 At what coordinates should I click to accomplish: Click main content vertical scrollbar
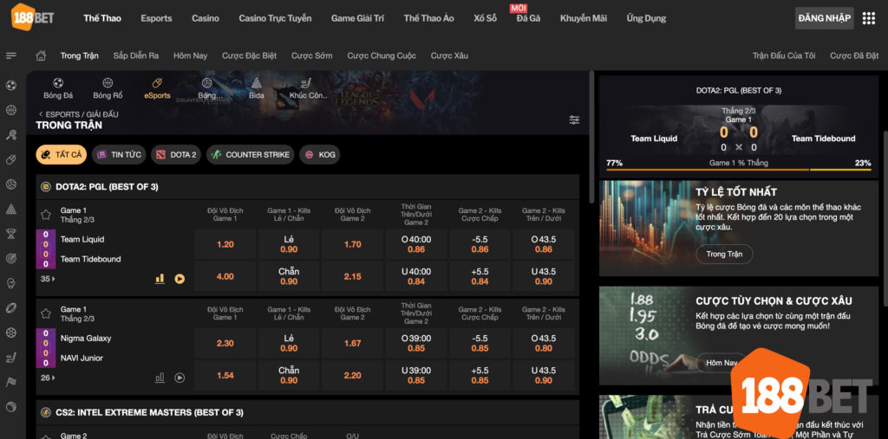pyautogui.click(x=591, y=136)
